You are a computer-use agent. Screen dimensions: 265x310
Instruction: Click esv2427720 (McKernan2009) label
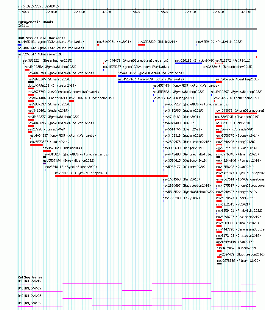tap(236, 98)
